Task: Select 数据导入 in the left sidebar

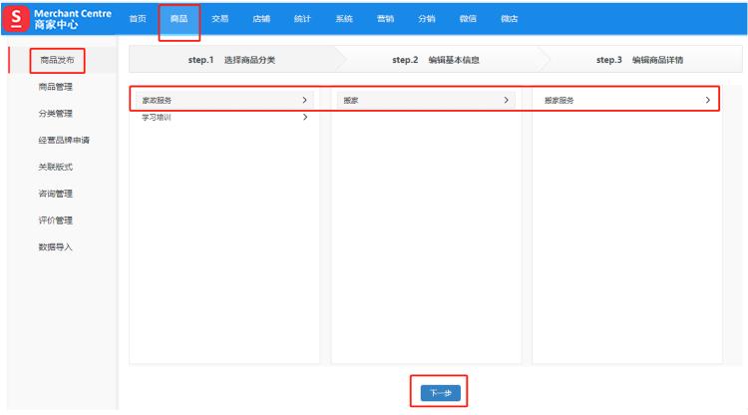Action: 56,246
